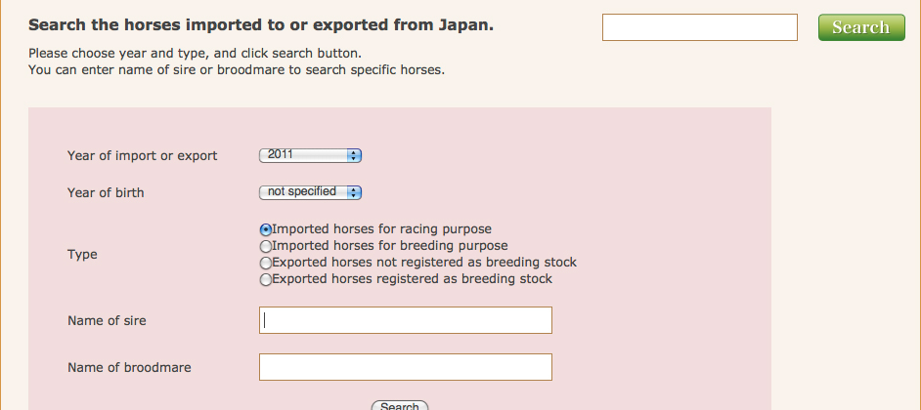This screenshot has width=921, height=410.
Task: Click the 'Please choose year and type' instruction text
Action: 201,54
